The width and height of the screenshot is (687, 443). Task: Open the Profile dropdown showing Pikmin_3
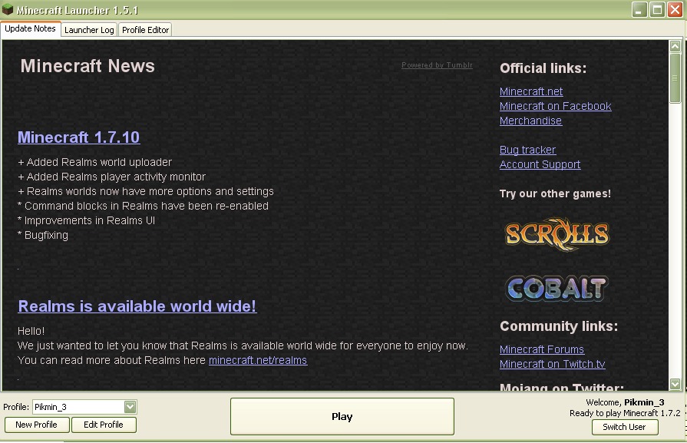coord(84,407)
